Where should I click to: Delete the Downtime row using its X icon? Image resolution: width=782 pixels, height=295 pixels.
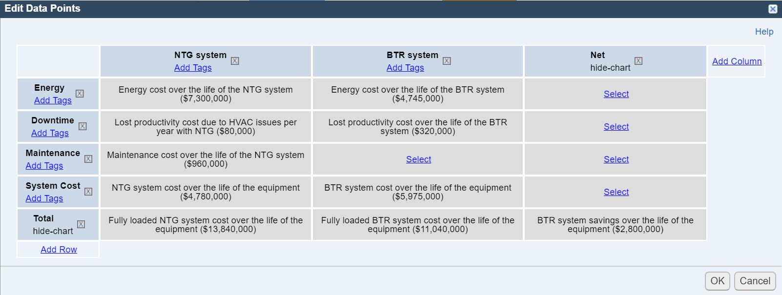(x=82, y=126)
